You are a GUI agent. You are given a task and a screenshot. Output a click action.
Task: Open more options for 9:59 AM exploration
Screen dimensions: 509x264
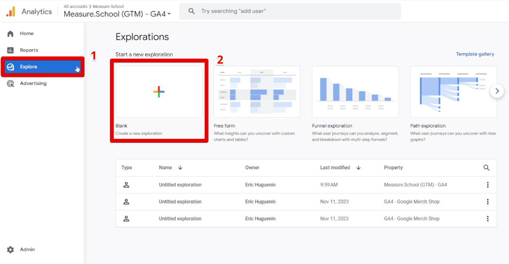point(488,185)
